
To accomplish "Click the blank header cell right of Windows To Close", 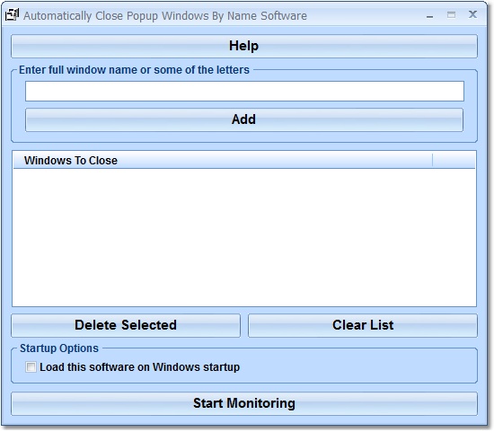I will [454, 161].
